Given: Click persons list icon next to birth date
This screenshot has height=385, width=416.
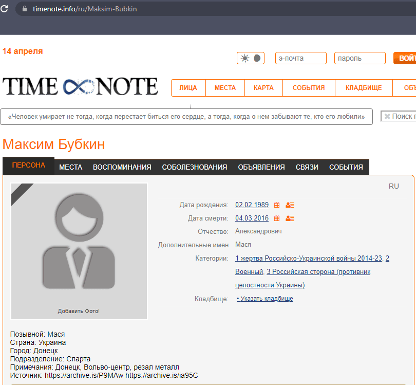Looking at the screenshot, I should click(x=290, y=205).
